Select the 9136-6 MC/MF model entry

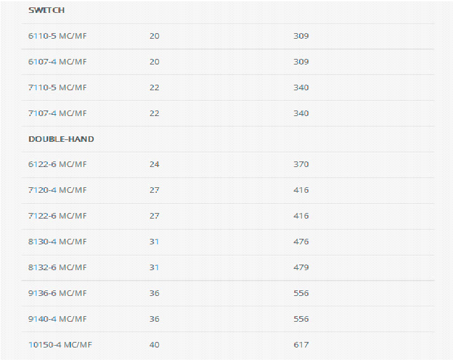[58, 293]
